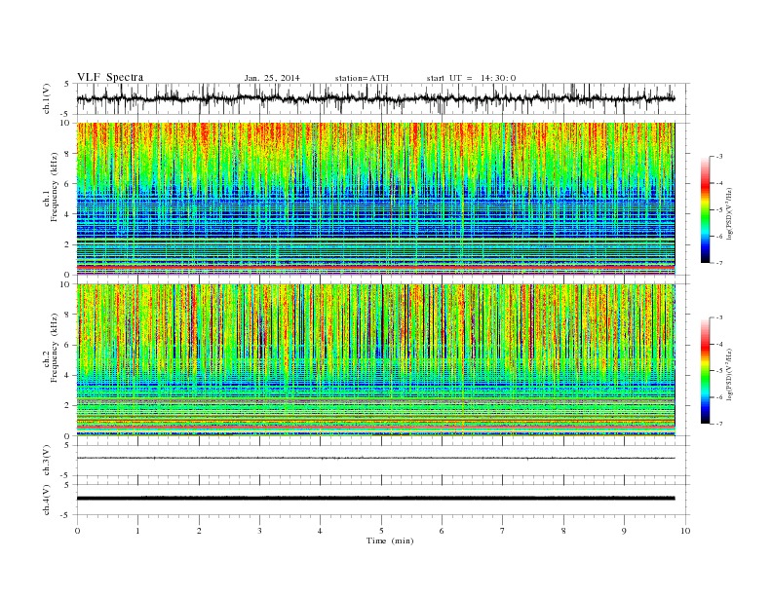Image resolution: width=772 pixels, height=596 pixels.
Task: Click time axis tick label "7"
Action: (x=503, y=531)
